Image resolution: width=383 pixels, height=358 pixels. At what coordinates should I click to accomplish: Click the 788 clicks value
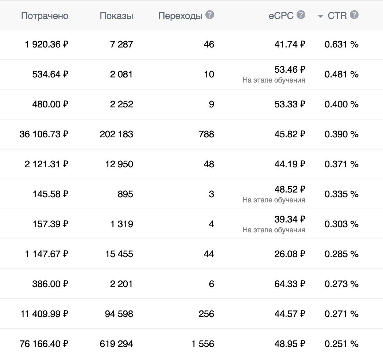coord(206,134)
